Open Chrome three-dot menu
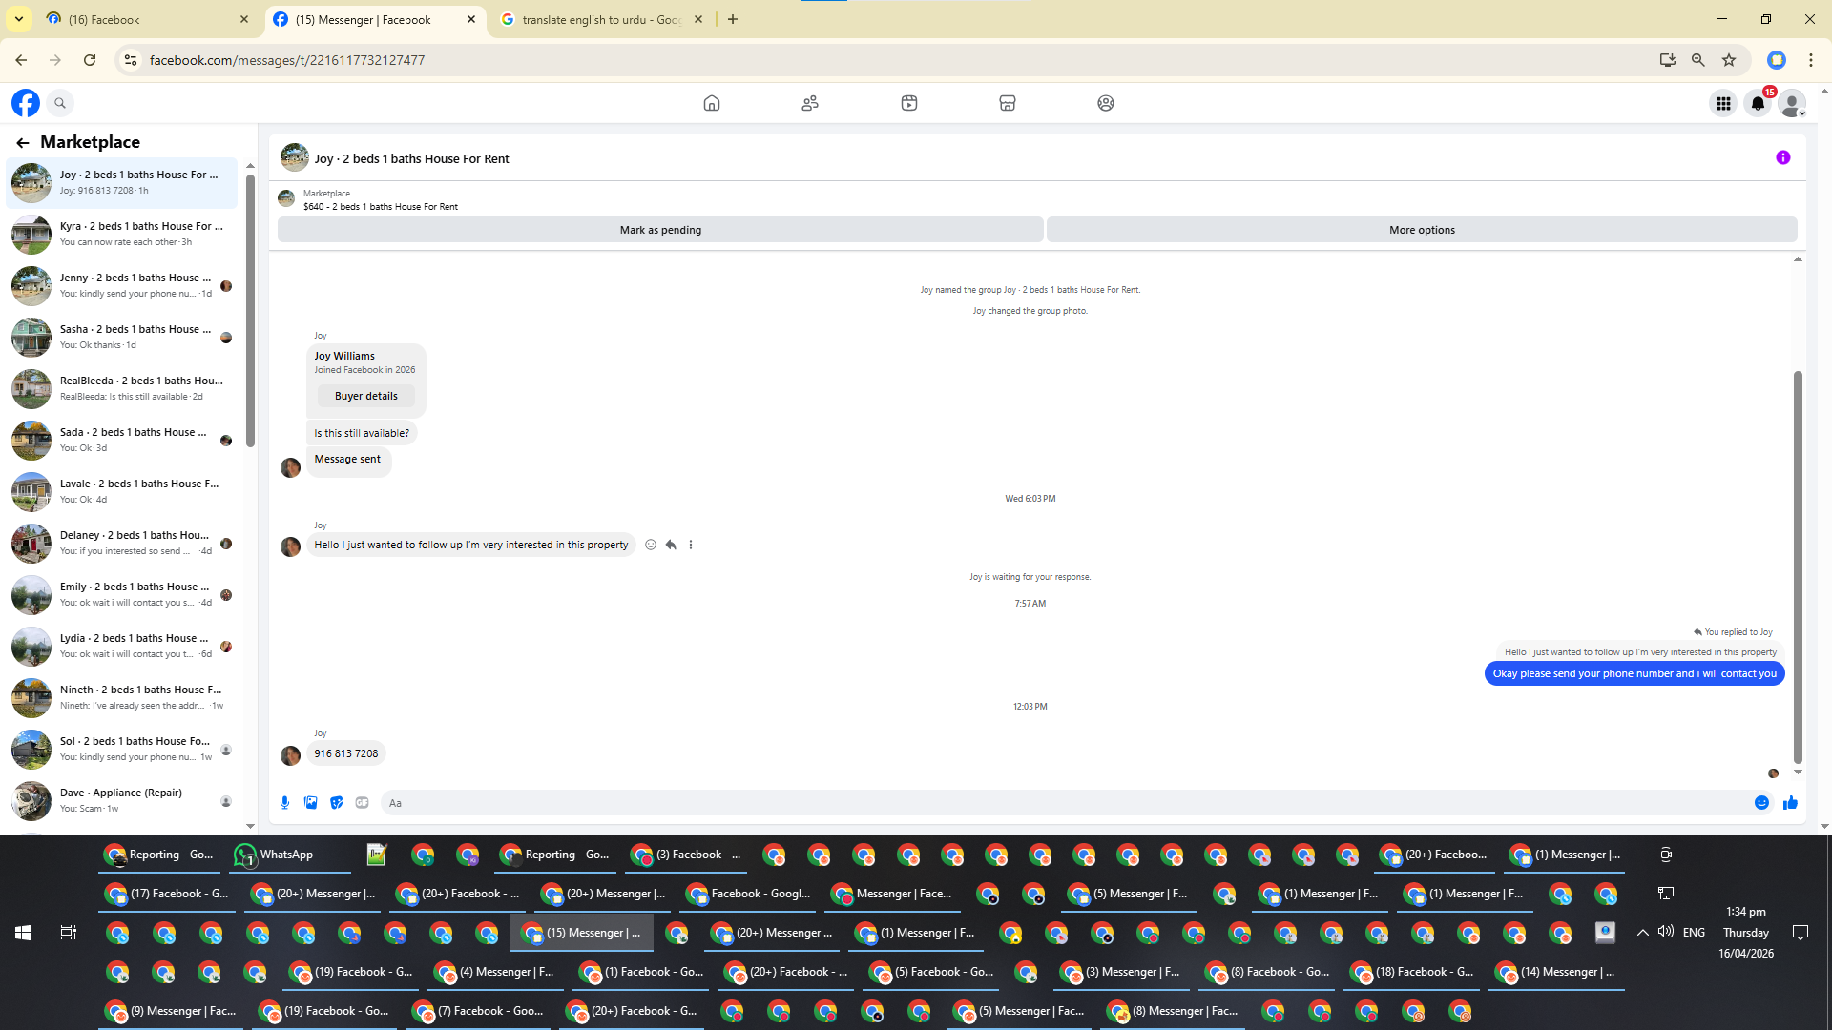Screen dimensions: 1832x1030 coord(1811,60)
